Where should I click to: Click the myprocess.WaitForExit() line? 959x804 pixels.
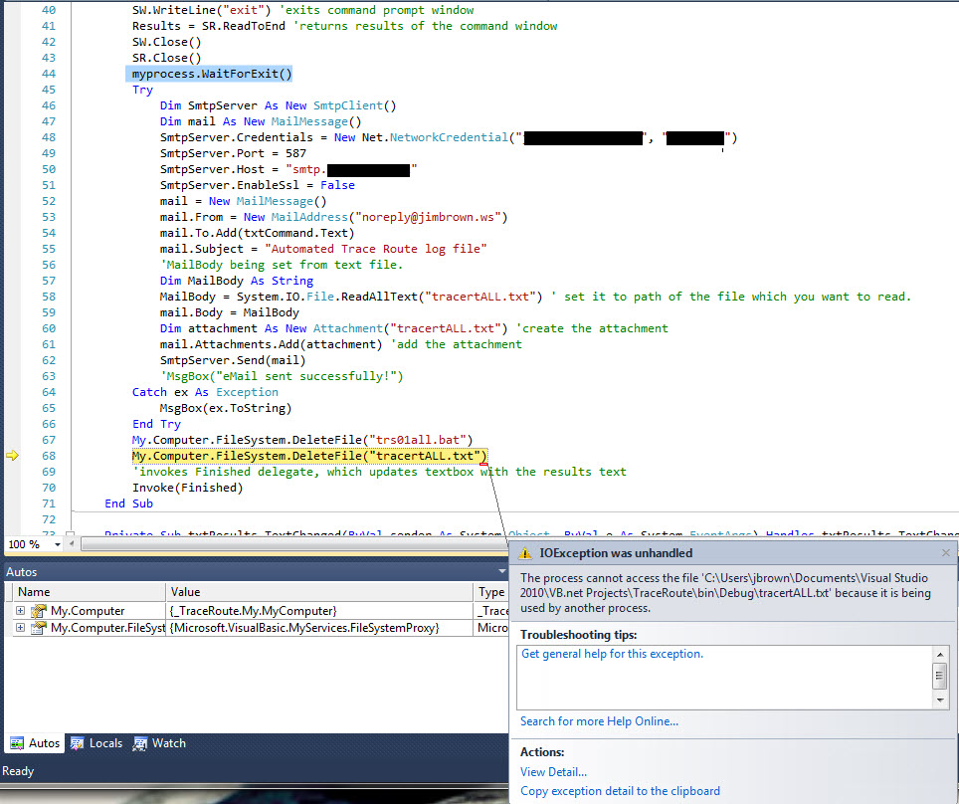coord(212,74)
